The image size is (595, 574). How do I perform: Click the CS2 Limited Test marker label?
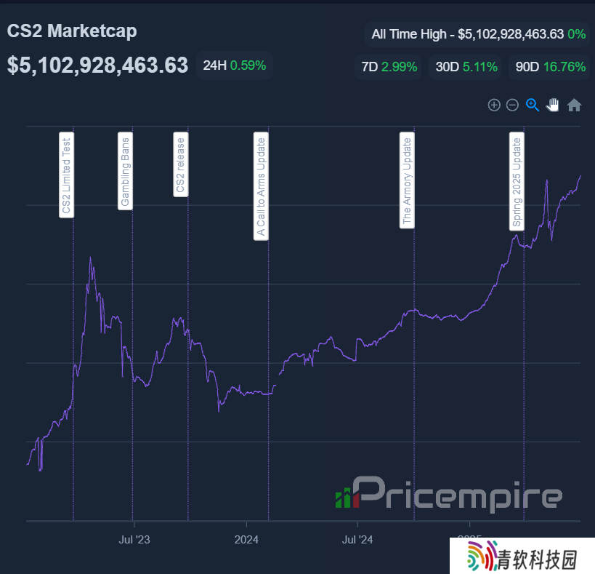tap(67, 175)
